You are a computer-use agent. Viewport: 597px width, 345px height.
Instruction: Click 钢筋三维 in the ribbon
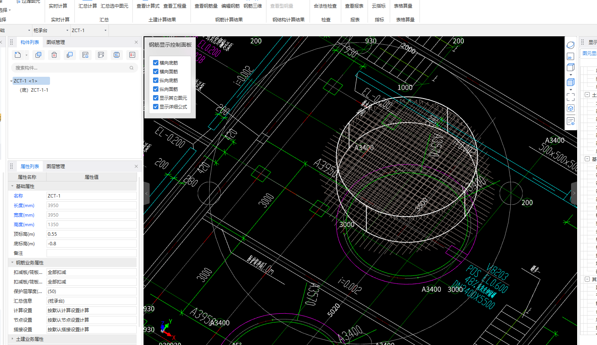(253, 6)
